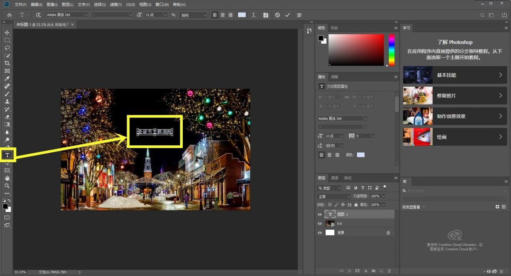Toggle visibility of the 6.6 layer
The image size is (511, 276).
[x=320, y=223]
